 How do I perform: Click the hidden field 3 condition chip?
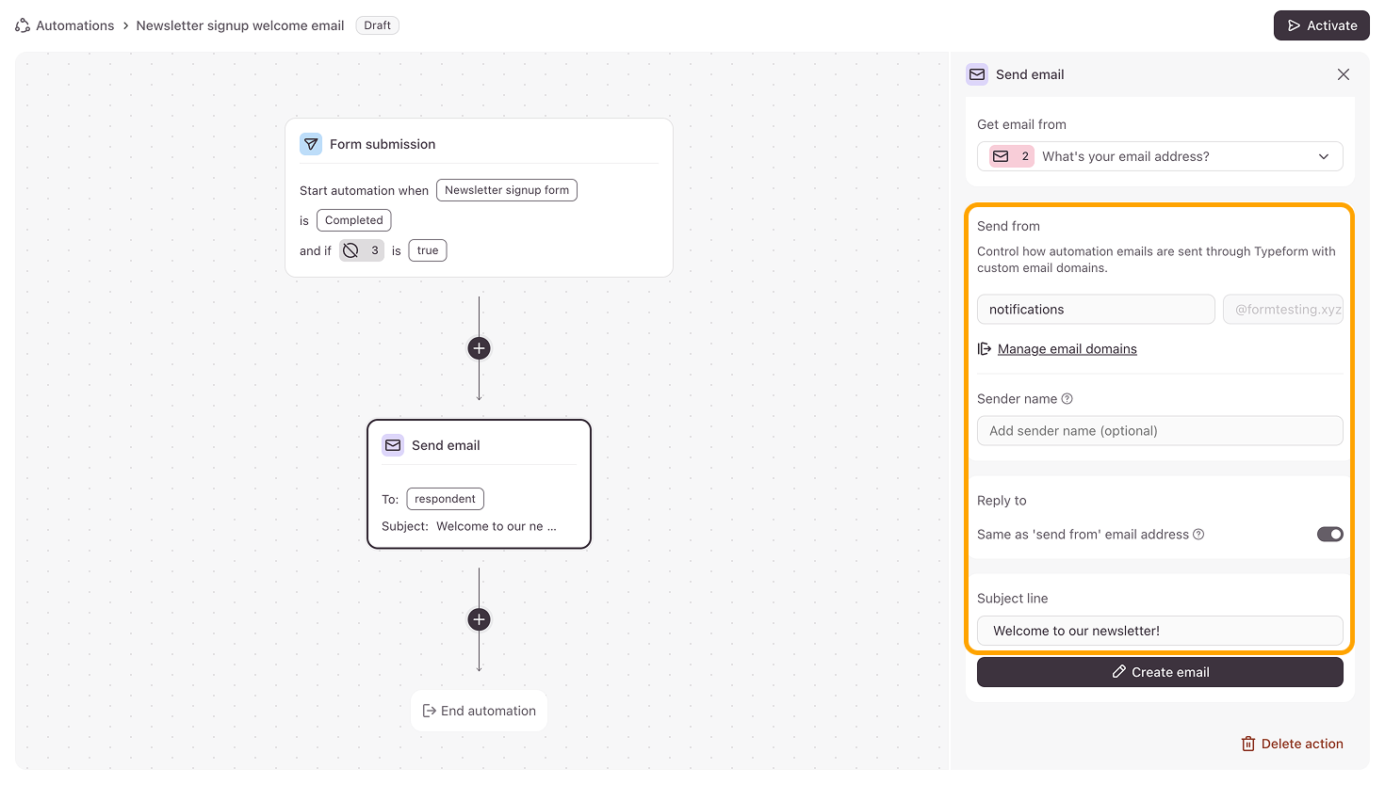(x=362, y=250)
